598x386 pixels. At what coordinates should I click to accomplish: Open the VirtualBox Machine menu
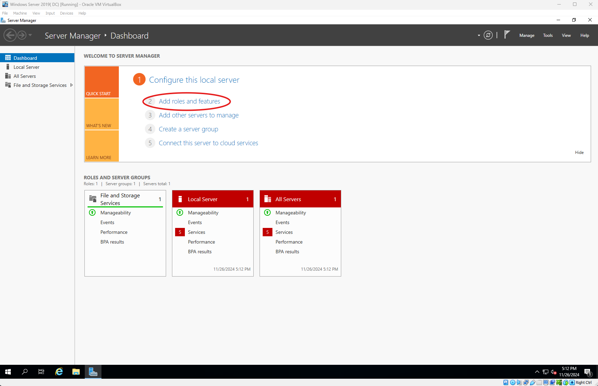pos(20,13)
